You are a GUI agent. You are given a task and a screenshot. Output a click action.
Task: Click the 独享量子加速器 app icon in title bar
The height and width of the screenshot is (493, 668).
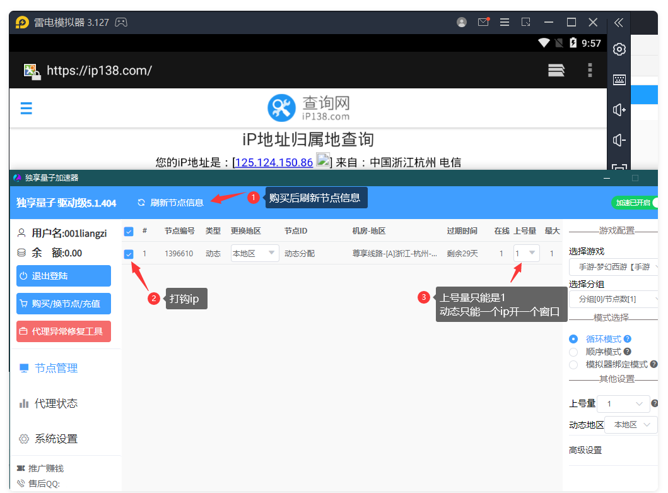point(17,178)
